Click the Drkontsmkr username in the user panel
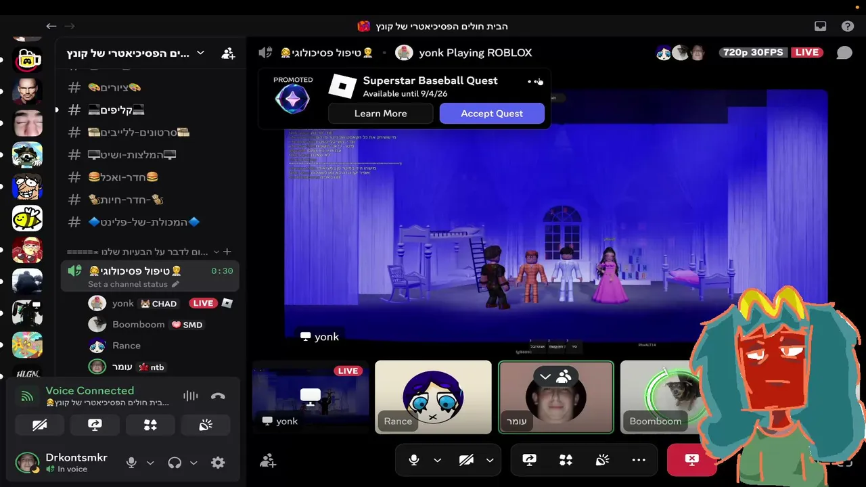 [x=76, y=458]
